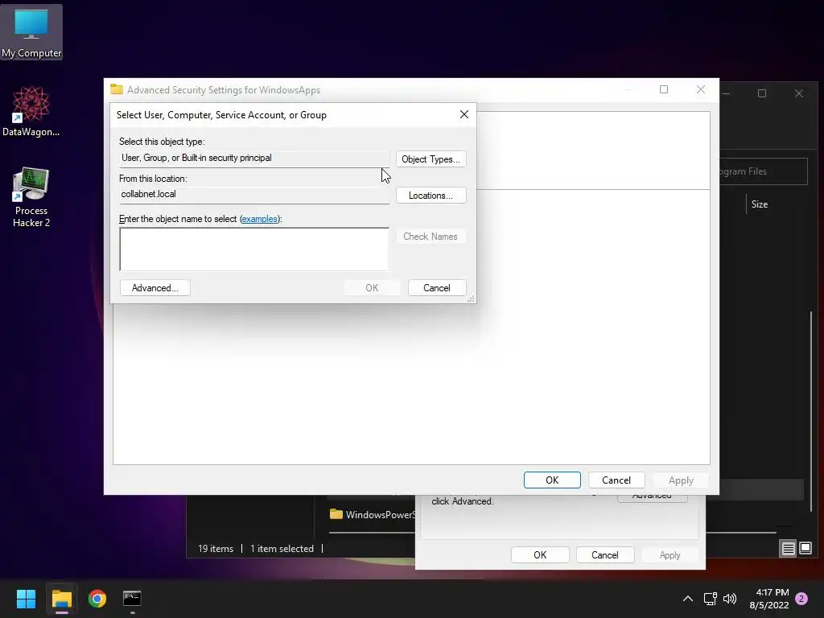Open Google Chrome from the taskbar
This screenshot has height=618, width=824.
click(x=97, y=599)
